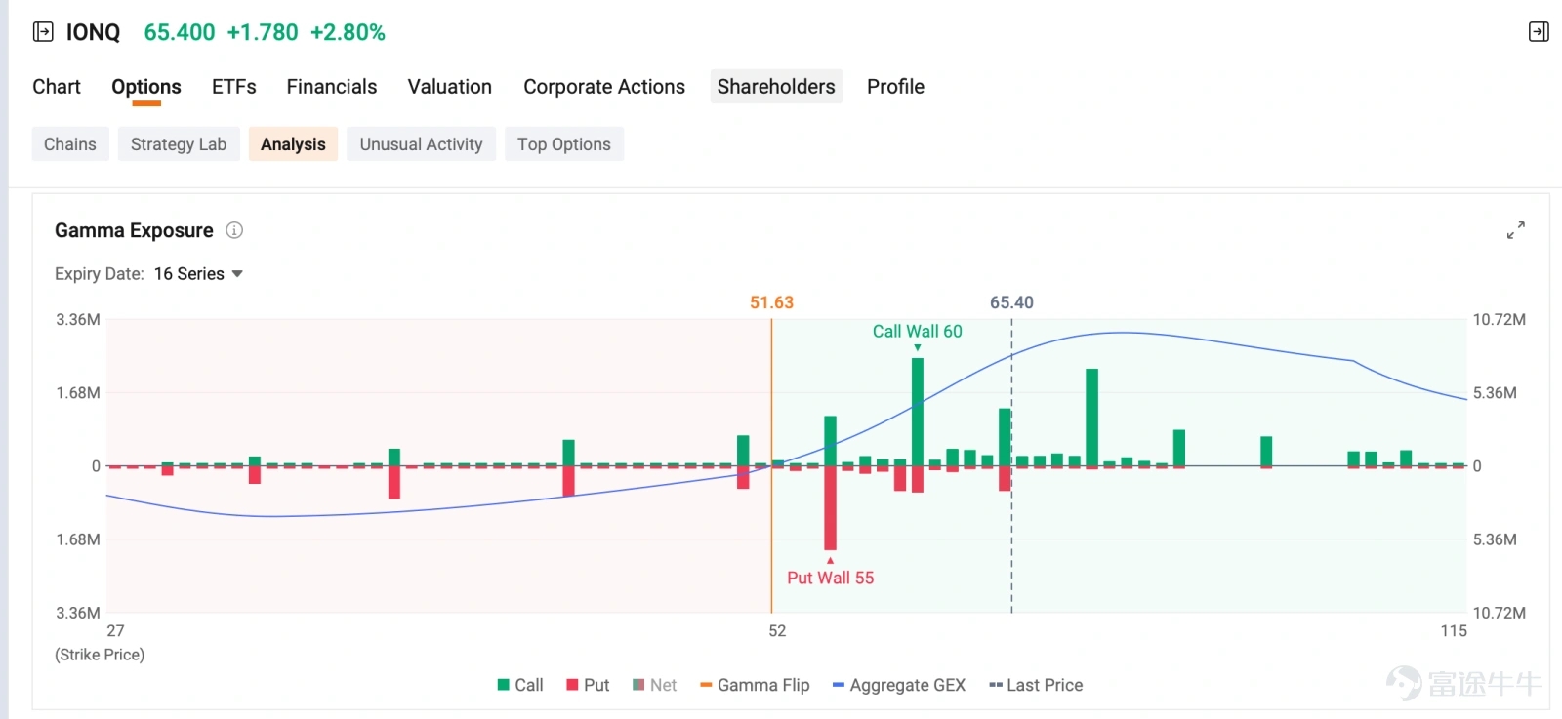The image size is (1562, 719).
Task: Select the Analysis sub-tab
Action: click(x=293, y=144)
